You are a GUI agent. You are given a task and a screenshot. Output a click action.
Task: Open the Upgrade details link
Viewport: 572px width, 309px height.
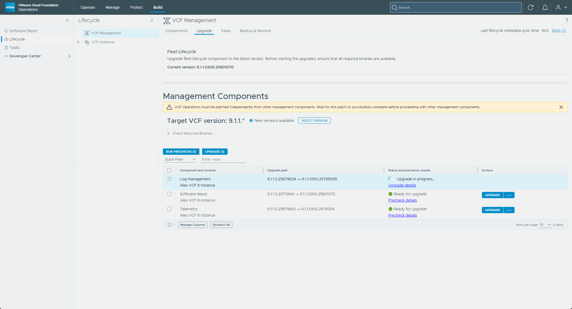click(402, 185)
